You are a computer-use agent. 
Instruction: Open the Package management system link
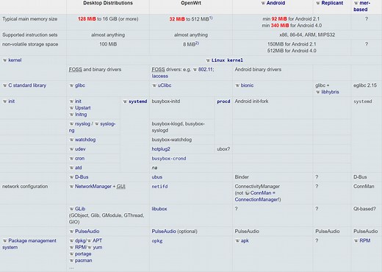click(x=29, y=244)
